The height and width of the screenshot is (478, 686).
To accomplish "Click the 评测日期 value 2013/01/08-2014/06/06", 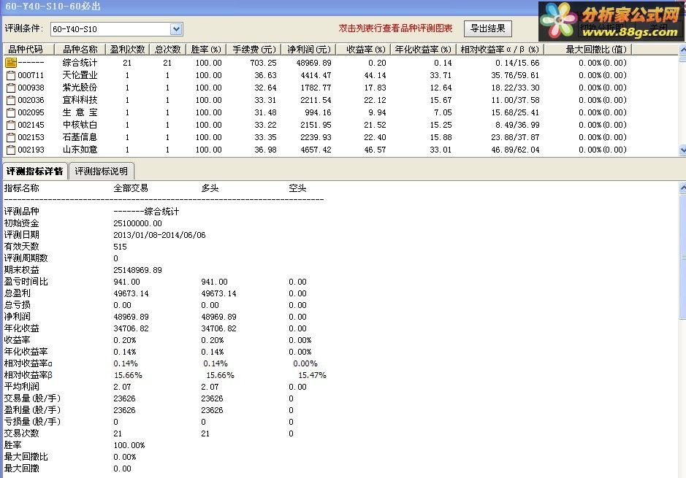I will click(x=160, y=235).
